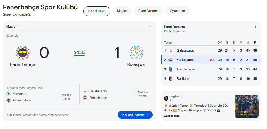
Task: Click the Galatasaray logo in standings table
Action: [171, 51]
